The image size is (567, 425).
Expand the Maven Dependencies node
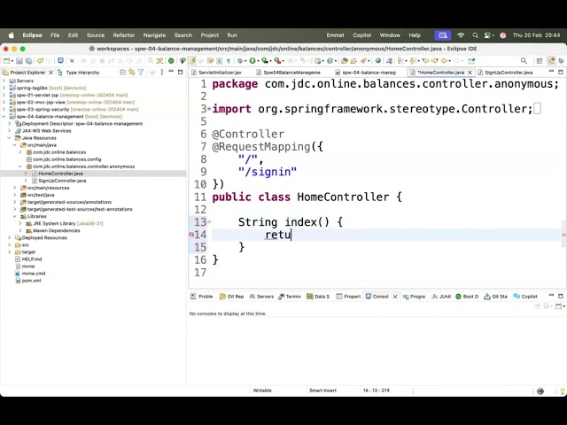pos(20,230)
